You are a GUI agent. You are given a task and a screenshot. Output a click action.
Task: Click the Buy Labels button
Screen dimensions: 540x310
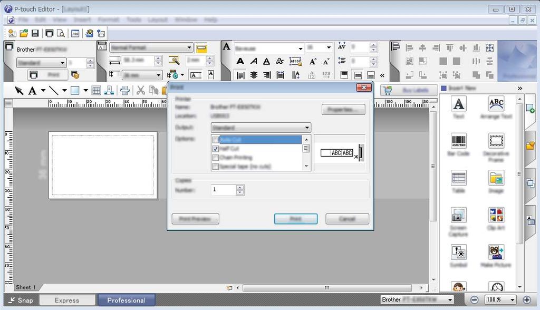(409, 90)
